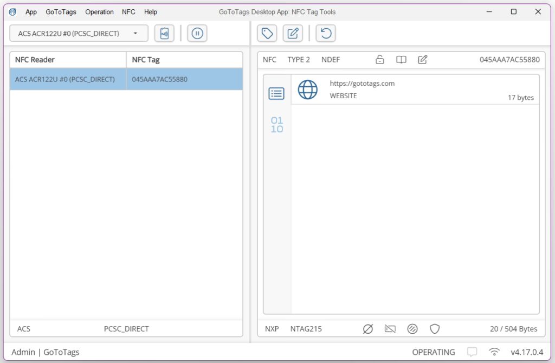
Task: Select the ACS ACR122U reader table row
Action: tap(126, 79)
